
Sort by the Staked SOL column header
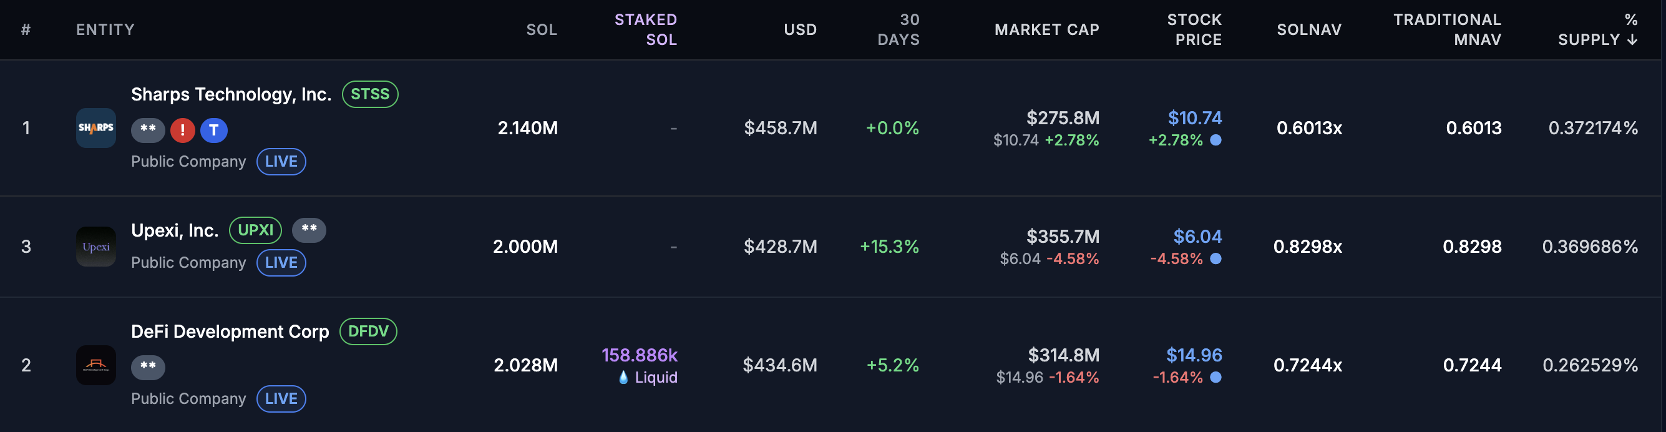(x=645, y=30)
